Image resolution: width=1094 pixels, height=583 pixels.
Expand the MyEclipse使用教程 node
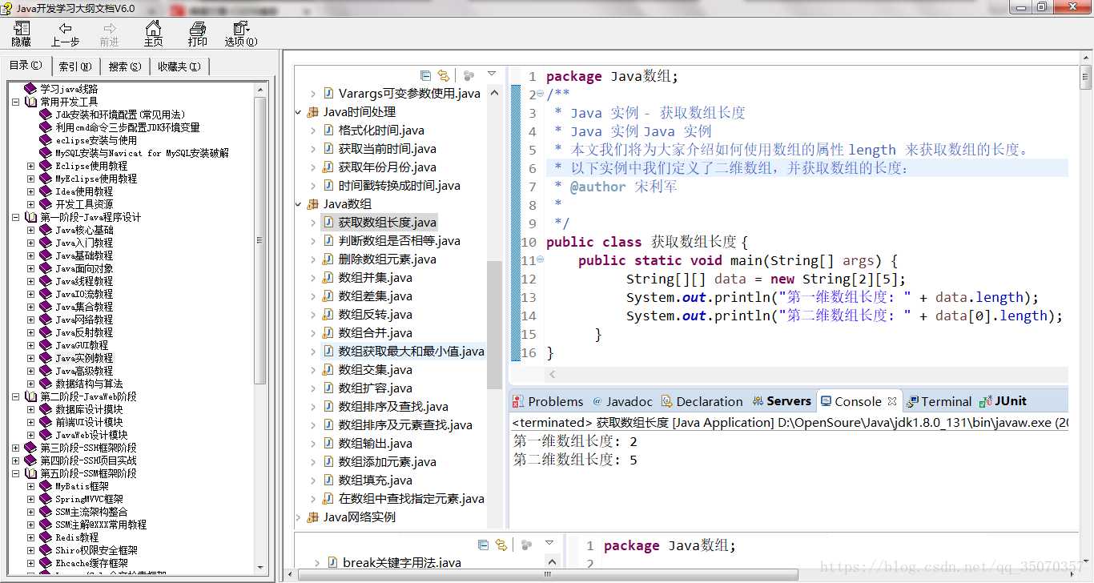(x=30, y=179)
